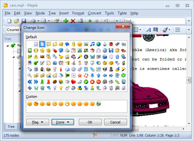Image resolution: width=194 pixels, height=141 pixels.
Task: Open the Flag dropdown button
Action: click(38, 122)
